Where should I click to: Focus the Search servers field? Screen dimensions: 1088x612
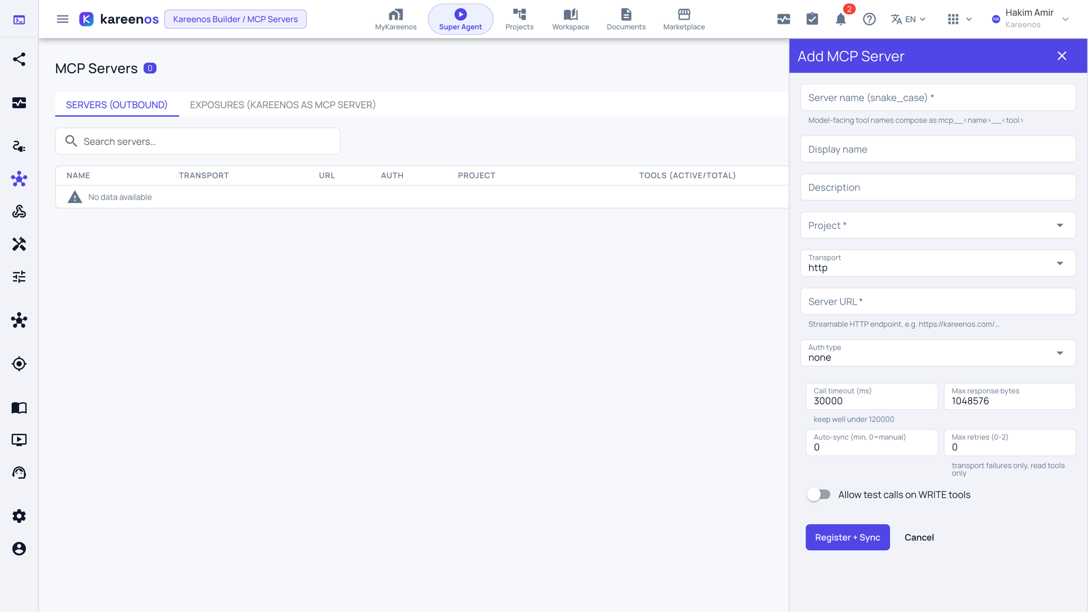[x=198, y=141]
